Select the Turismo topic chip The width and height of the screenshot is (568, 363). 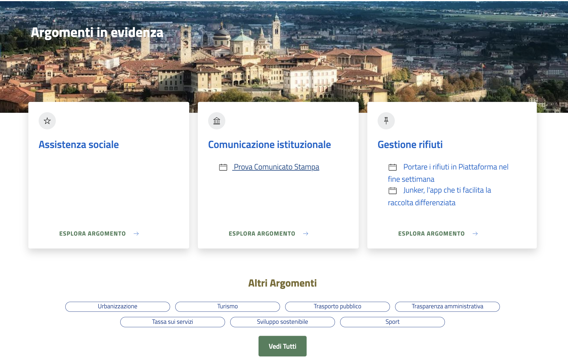(227, 306)
